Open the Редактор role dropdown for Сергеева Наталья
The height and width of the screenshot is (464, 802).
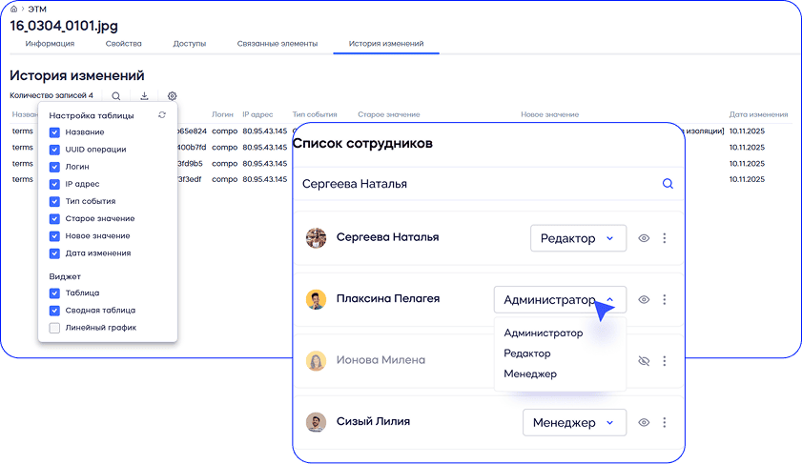click(x=578, y=238)
